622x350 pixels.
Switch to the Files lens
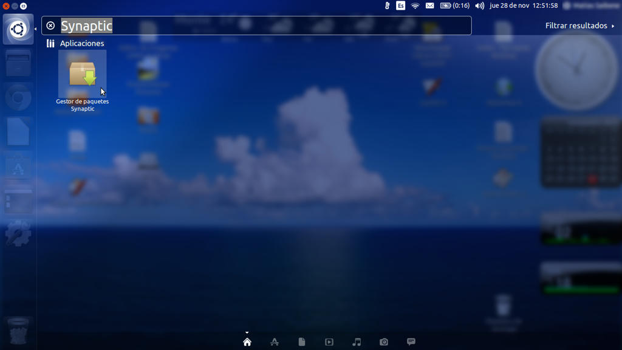[302, 341]
